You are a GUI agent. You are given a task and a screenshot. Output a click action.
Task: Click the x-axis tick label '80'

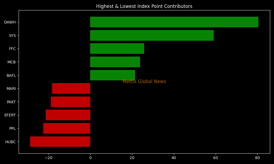pyautogui.click(x=257, y=158)
